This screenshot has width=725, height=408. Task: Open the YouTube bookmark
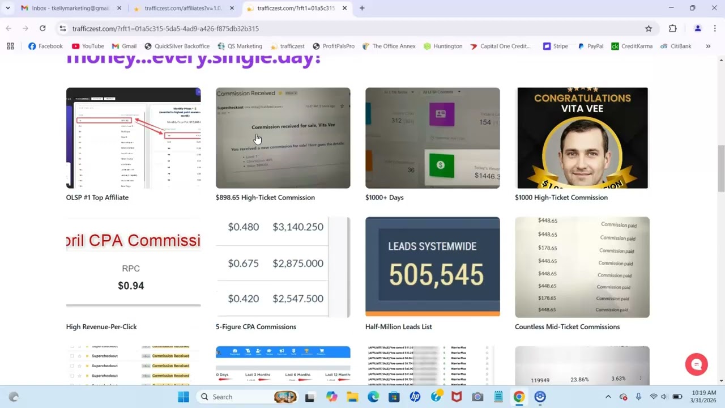click(x=88, y=46)
